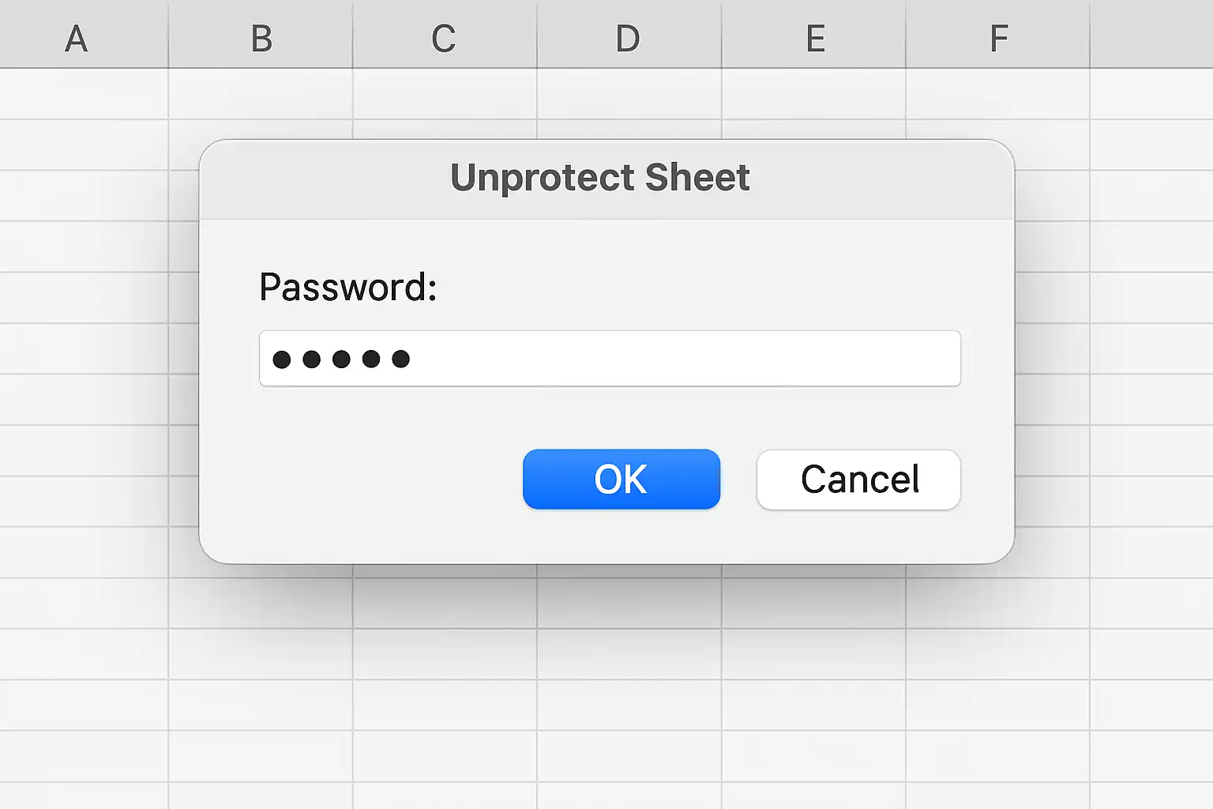Click the OK button

tap(622, 479)
